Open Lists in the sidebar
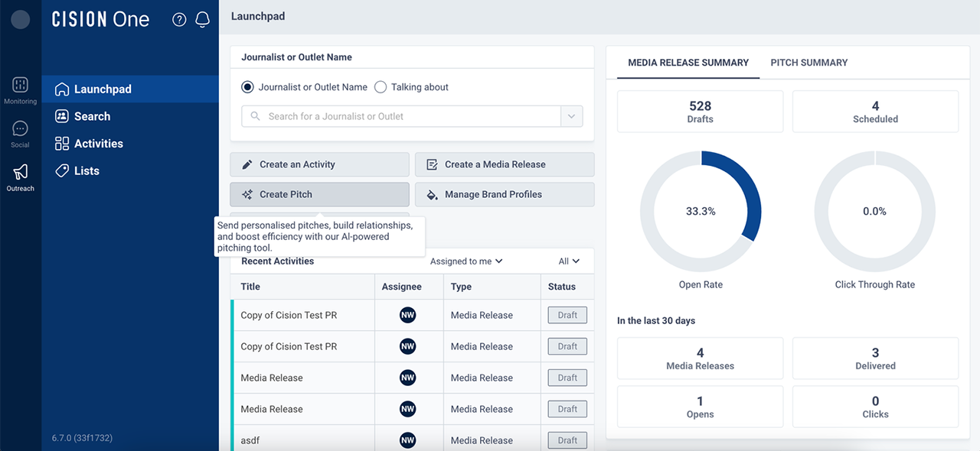Viewport: 980px width, 451px height. pos(87,171)
